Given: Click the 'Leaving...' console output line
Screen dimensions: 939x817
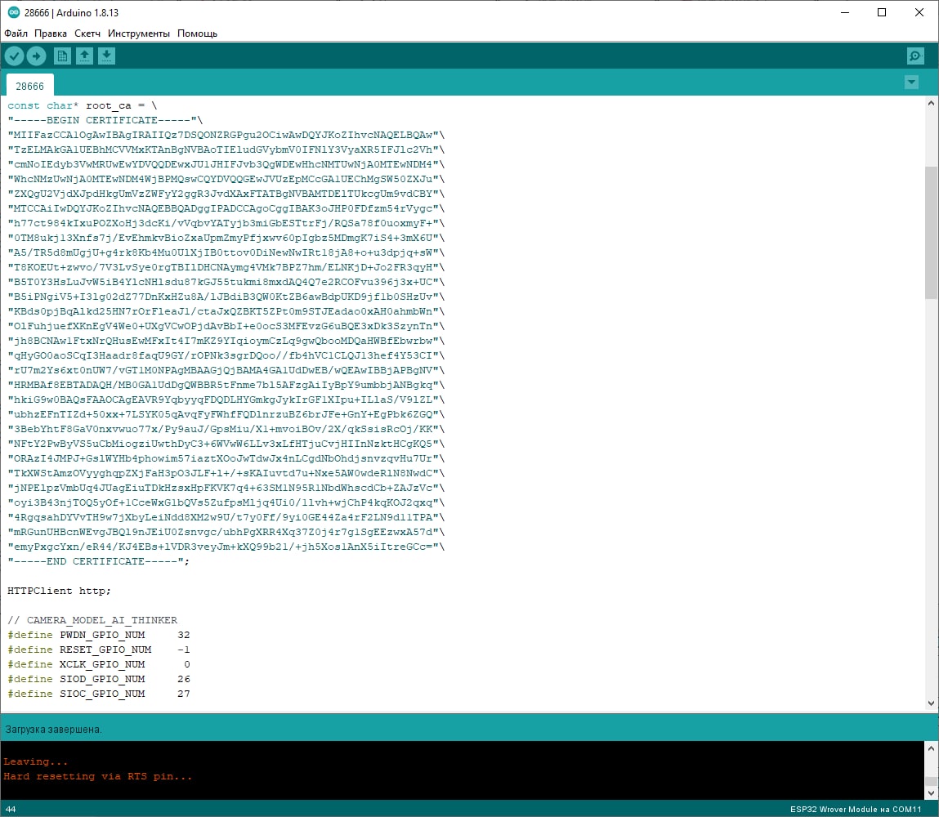Looking at the screenshot, I should [x=36, y=762].
